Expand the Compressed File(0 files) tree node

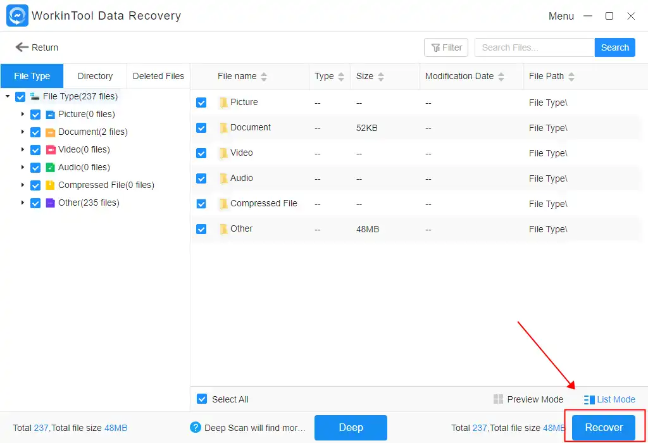tap(23, 185)
